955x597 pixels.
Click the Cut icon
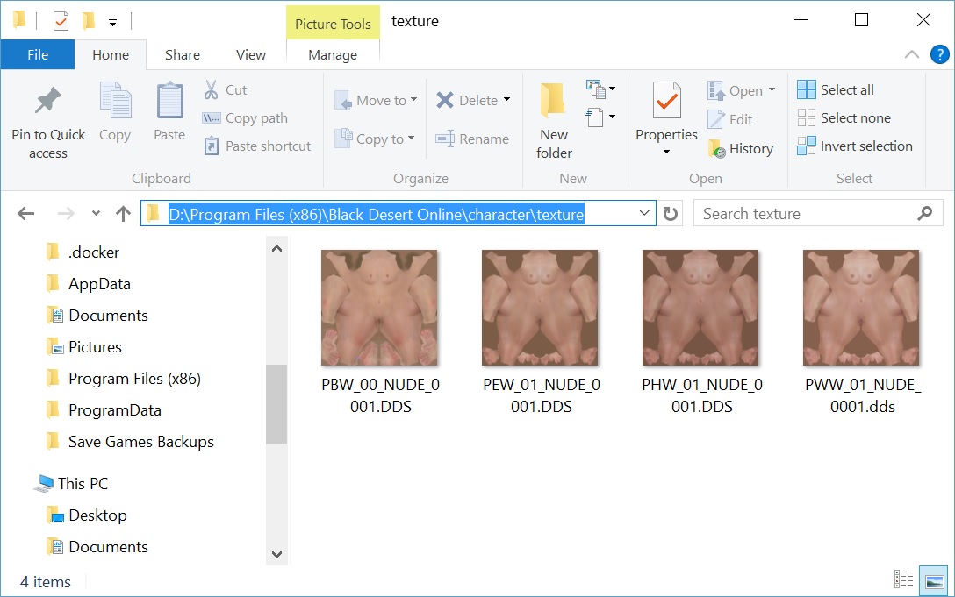[x=212, y=89]
